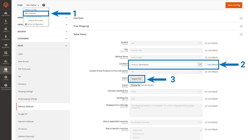The image size is (248, 140).
Task: Click the Export CSV button
Action: point(137,79)
